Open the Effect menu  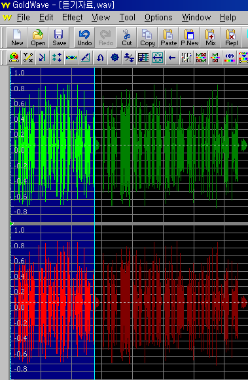pyautogui.click(x=73, y=18)
